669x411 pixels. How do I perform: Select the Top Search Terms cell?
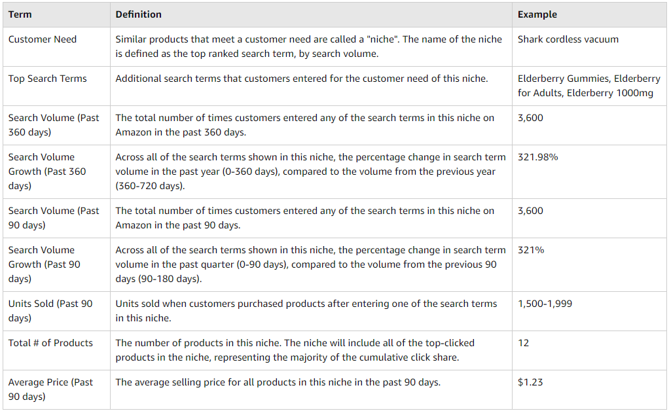[x=56, y=86]
